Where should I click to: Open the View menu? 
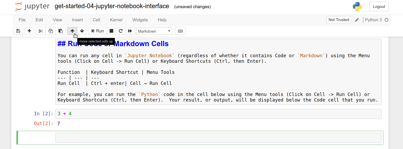57,20
